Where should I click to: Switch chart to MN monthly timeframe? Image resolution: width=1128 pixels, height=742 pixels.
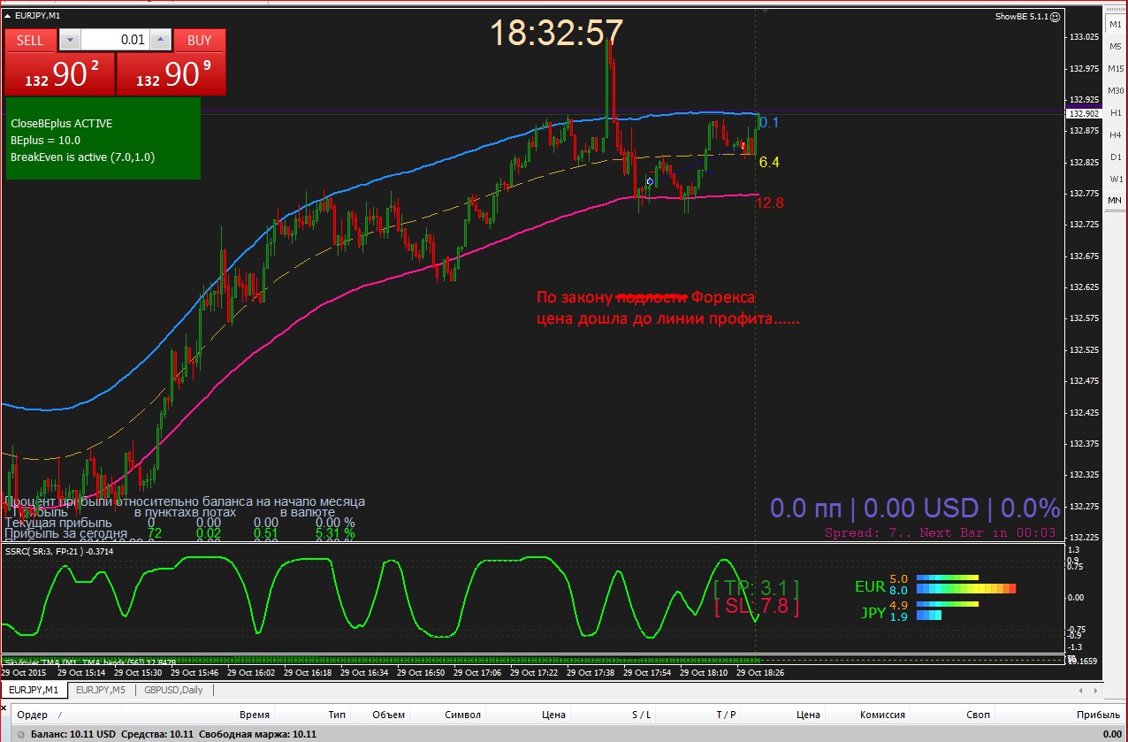1116,201
